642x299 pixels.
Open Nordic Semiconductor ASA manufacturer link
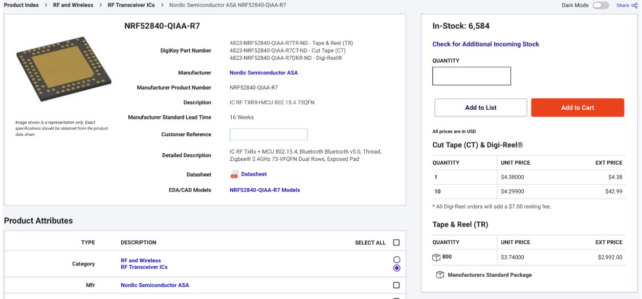[263, 73]
